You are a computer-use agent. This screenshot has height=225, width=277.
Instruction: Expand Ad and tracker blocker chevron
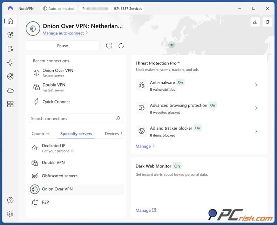pyautogui.click(x=256, y=131)
